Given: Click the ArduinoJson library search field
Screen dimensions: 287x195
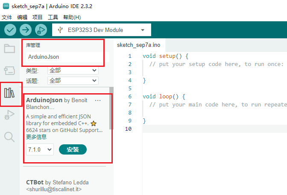Looking at the screenshot, I should coord(67,57).
